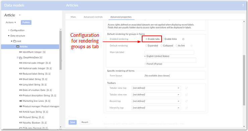Select the Enable tabs radio button
The width and height of the screenshot is (248, 131).
click(x=146, y=39)
